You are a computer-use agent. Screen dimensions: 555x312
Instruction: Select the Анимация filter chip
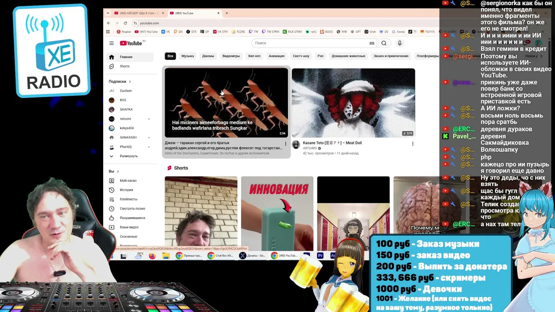point(277,56)
